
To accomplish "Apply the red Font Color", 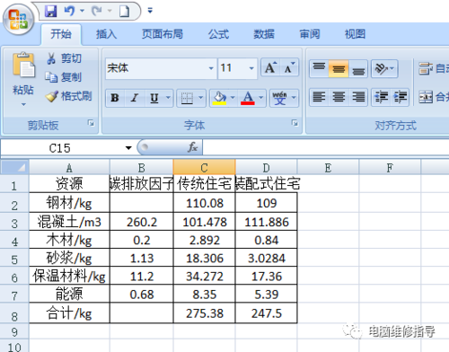I will click(x=248, y=98).
